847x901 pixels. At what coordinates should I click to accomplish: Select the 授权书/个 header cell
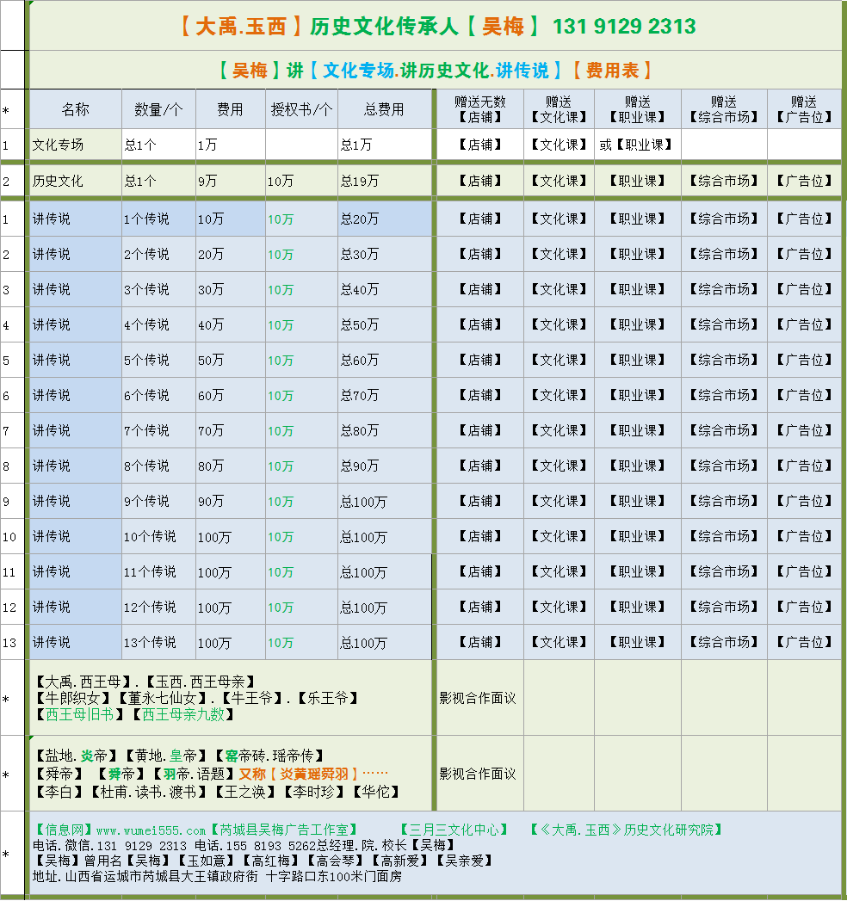pos(301,109)
